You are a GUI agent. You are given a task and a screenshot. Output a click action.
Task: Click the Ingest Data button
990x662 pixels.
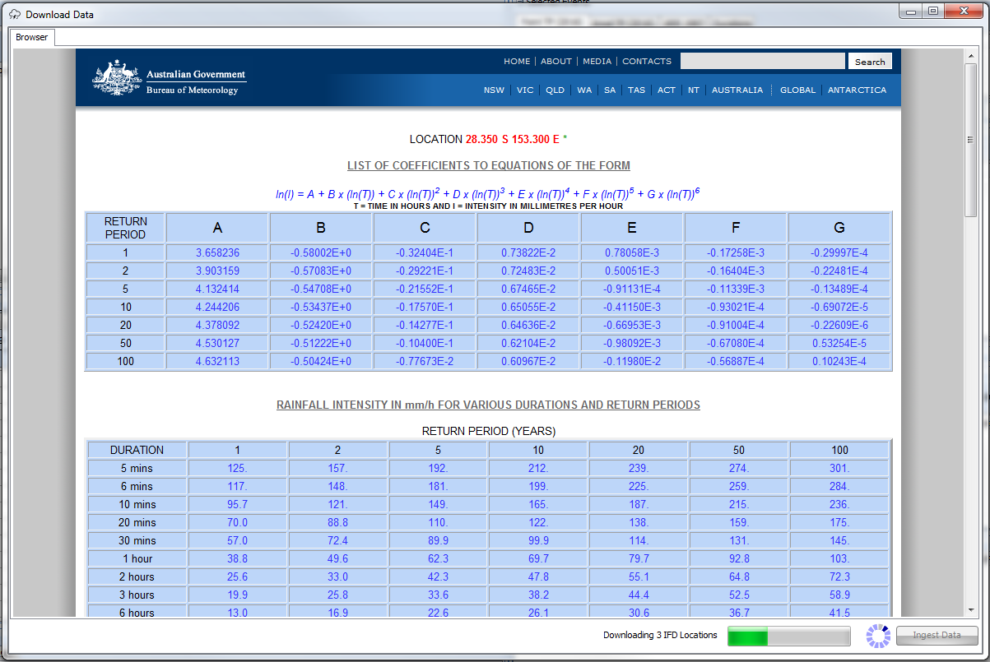pos(937,635)
